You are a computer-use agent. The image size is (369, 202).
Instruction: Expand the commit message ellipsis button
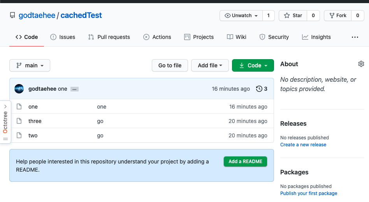tap(74, 89)
